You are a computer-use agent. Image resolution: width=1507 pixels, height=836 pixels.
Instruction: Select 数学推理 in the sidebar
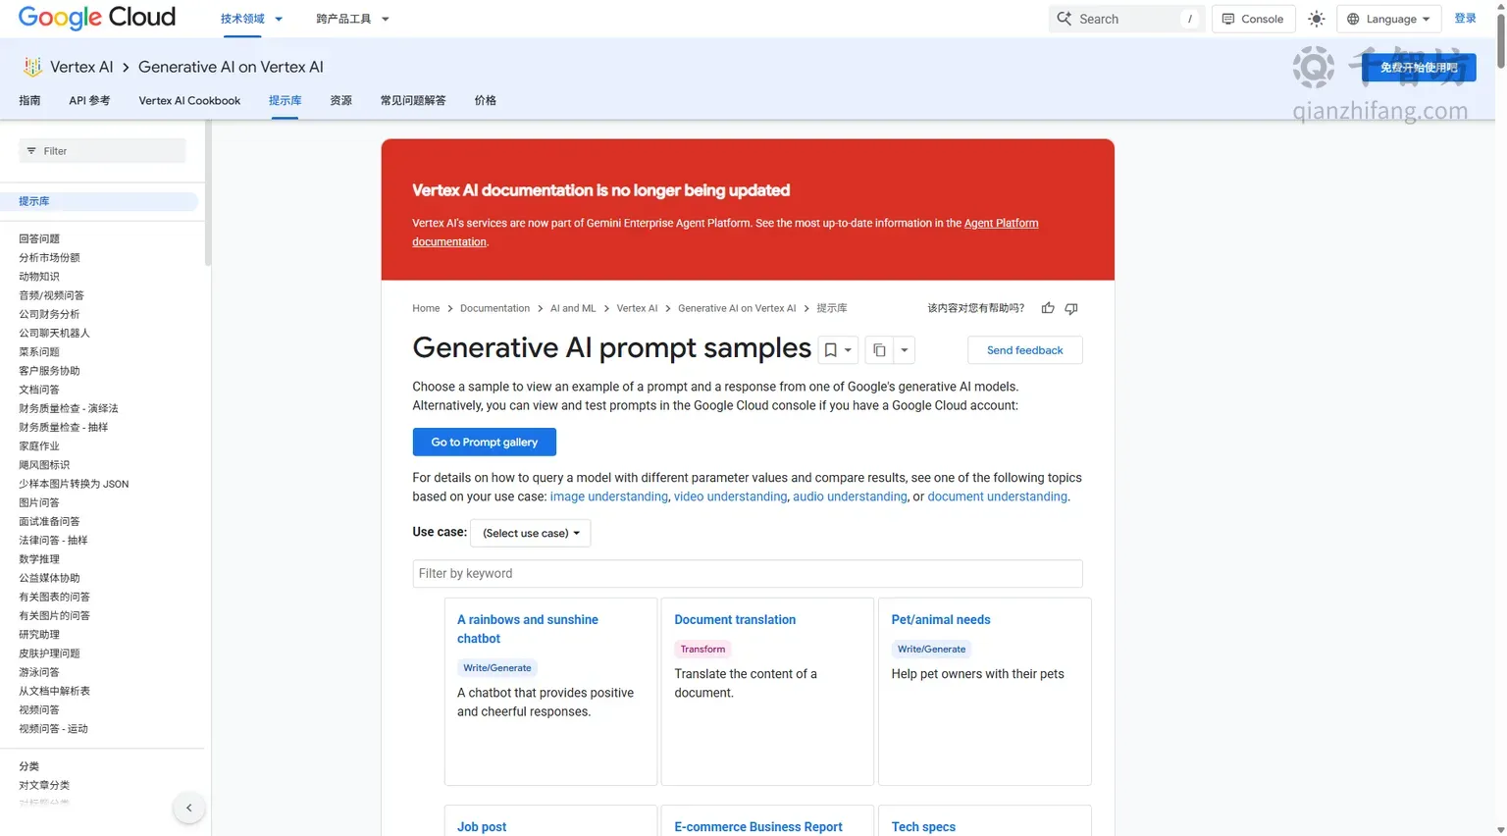[x=39, y=559]
